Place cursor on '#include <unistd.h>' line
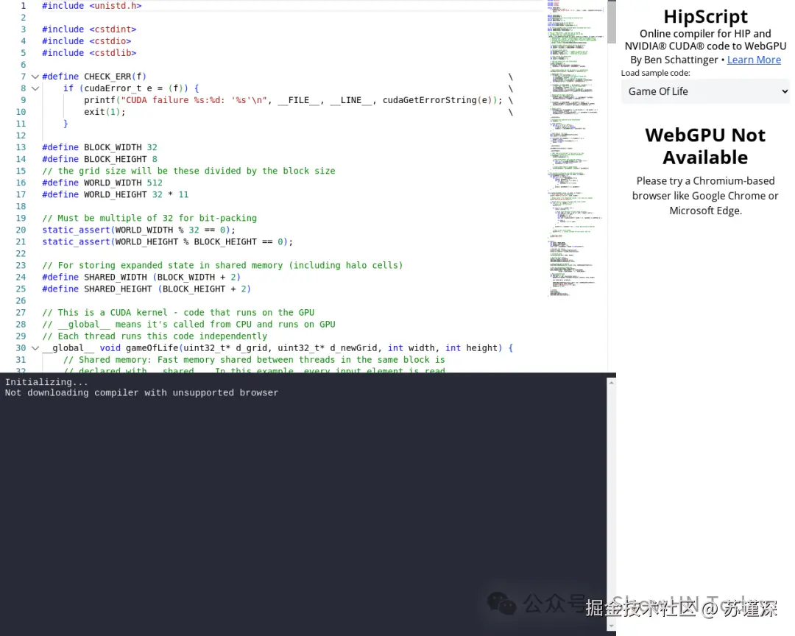795x636 pixels. [x=92, y=6]
